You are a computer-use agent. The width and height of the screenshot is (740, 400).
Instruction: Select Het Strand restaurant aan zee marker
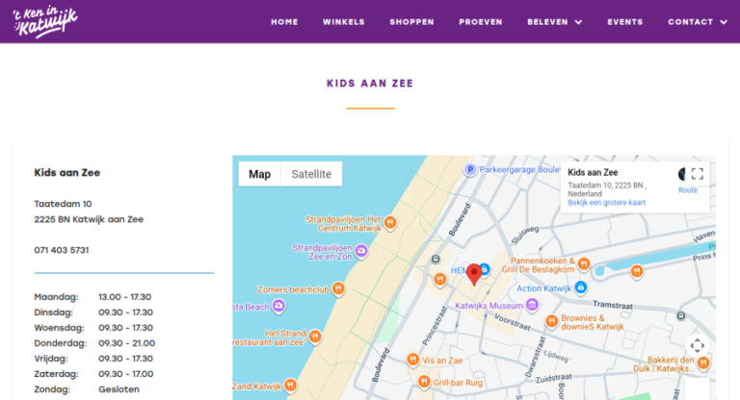[x=315, y=337]
